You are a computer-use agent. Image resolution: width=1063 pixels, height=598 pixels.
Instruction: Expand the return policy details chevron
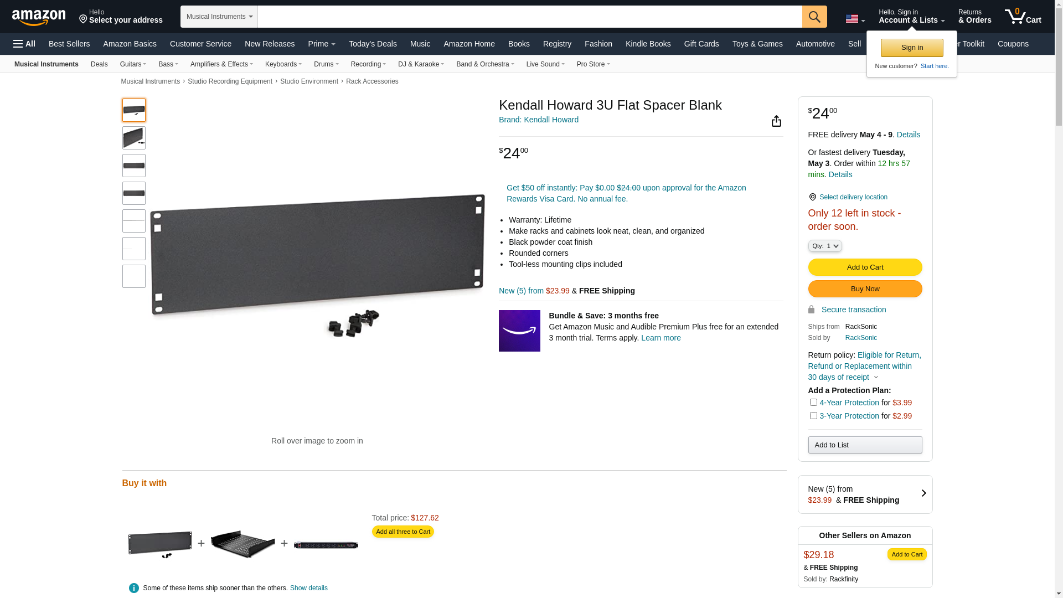click(x=876, y=378)
